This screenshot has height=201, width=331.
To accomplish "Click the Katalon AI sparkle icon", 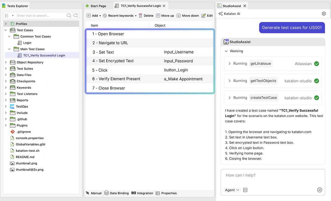I will pyautogui.click(x=221, y=14).
